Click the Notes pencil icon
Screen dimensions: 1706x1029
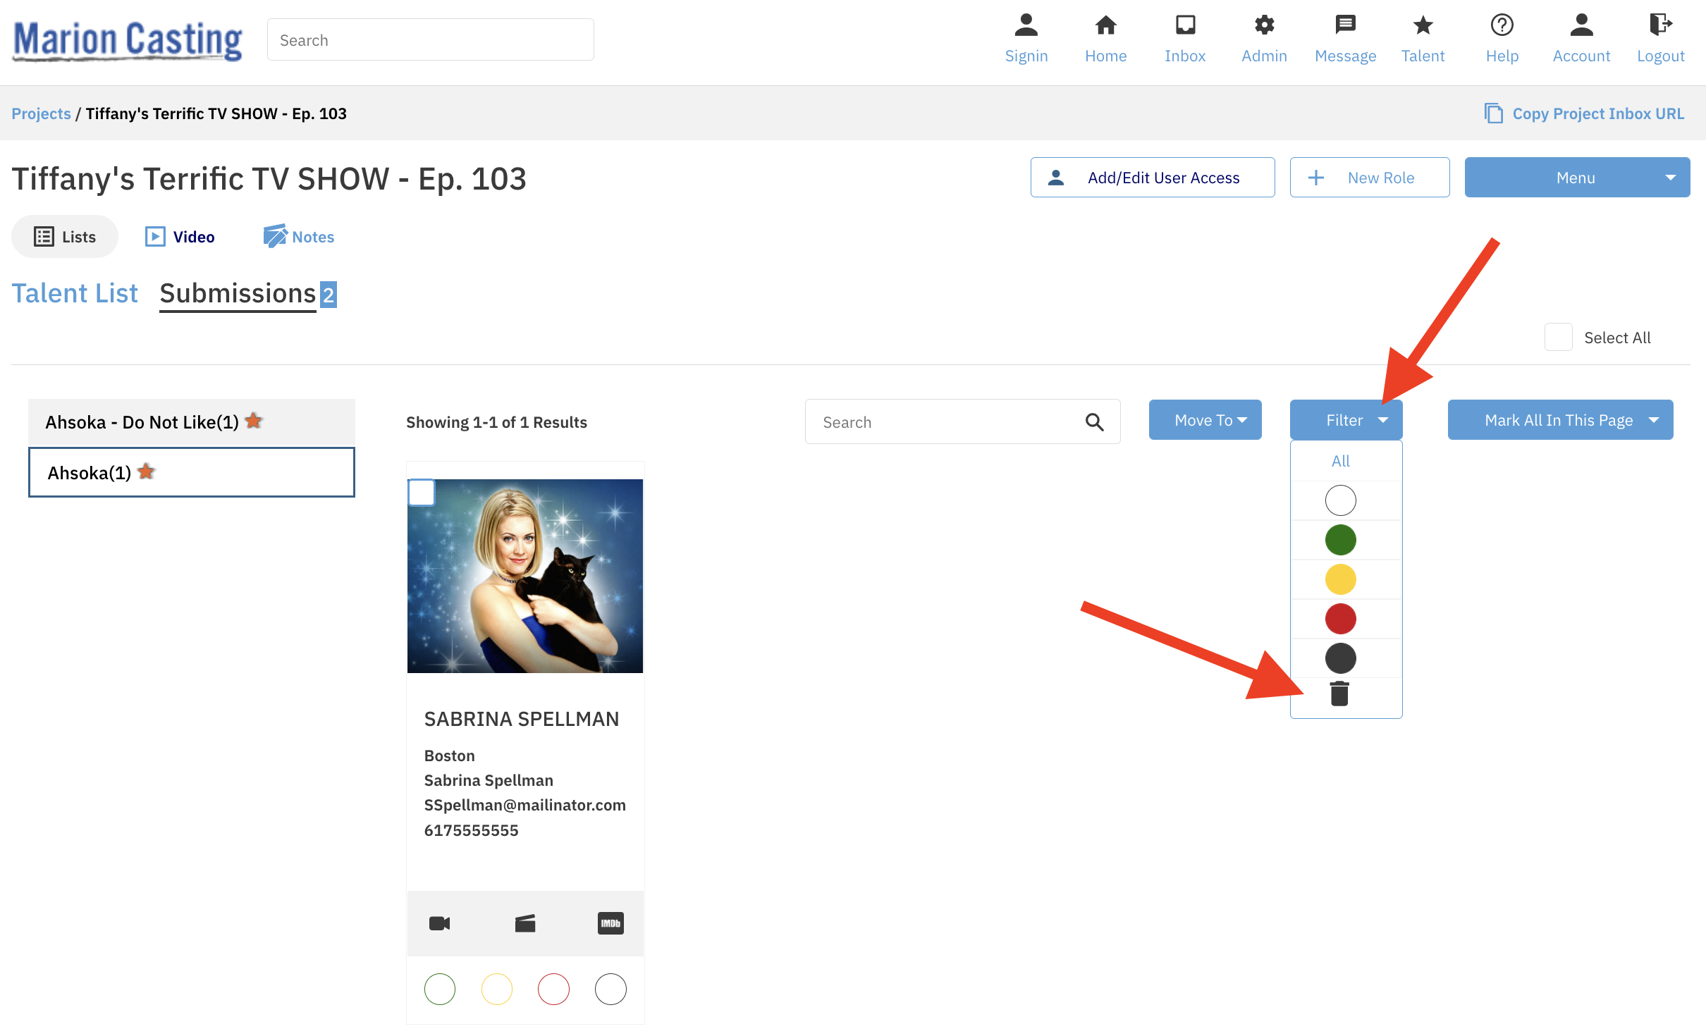point(275,236)
